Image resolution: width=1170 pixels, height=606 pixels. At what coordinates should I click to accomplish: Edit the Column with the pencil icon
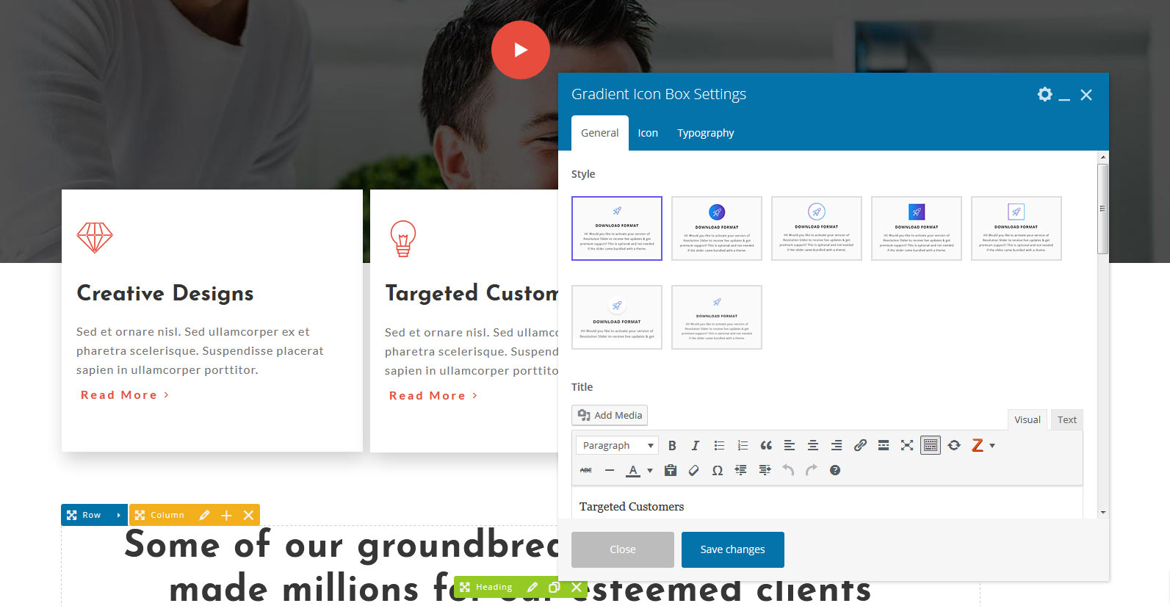coord(204,515)
